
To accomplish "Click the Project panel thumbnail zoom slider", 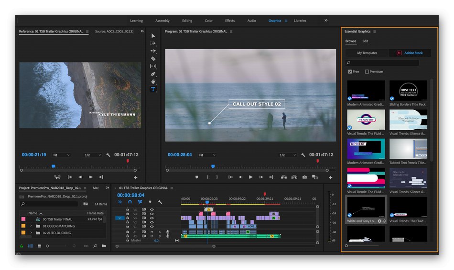I will (x=48, y=246).
